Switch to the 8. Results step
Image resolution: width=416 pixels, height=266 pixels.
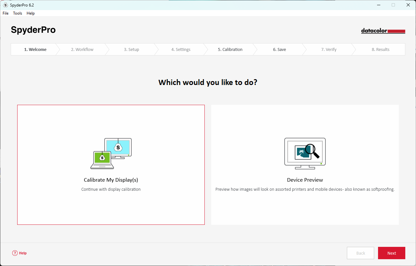coord(380,50)
